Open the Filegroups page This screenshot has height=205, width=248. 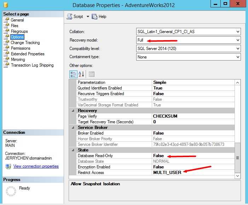tap(19, 31)
